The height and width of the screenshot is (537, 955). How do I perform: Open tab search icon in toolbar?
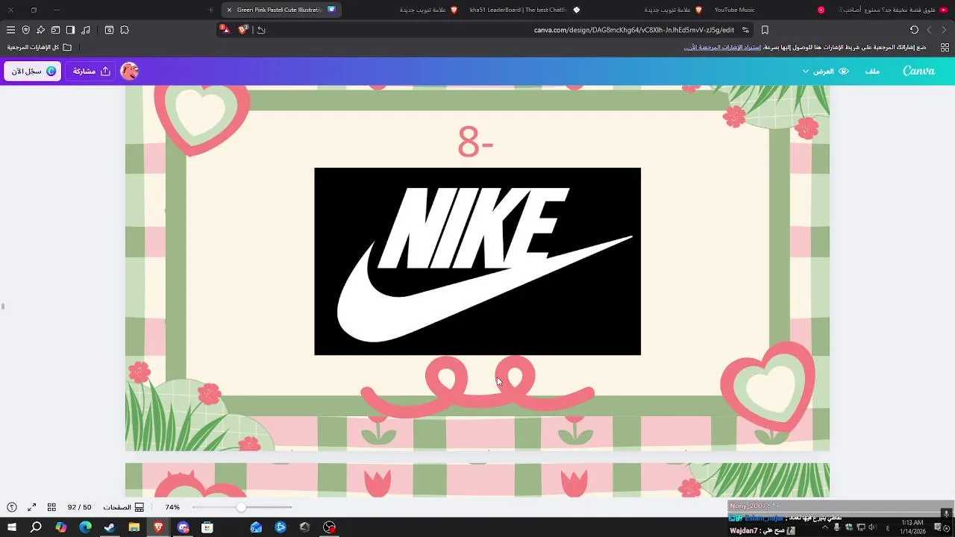tap(109, 30)
